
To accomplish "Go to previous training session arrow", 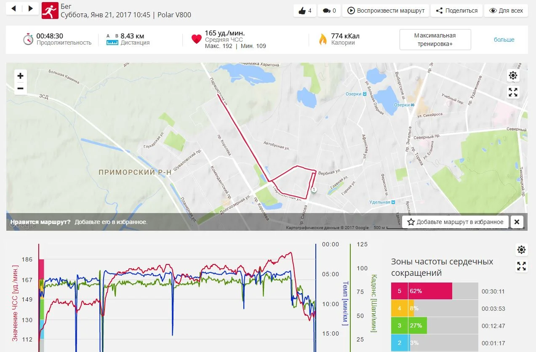I will (14, 8).
